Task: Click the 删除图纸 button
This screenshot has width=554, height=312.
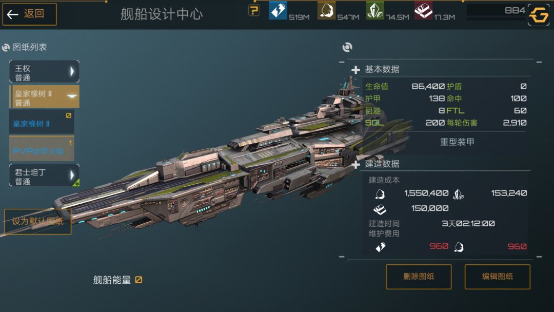Action: point(419,277)
